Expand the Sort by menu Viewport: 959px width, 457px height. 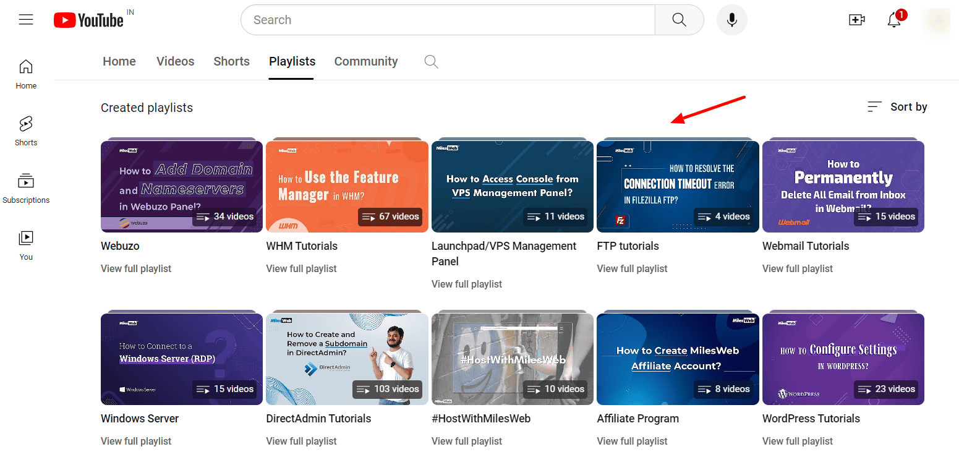pyautogui.click(x=897, y=107)
